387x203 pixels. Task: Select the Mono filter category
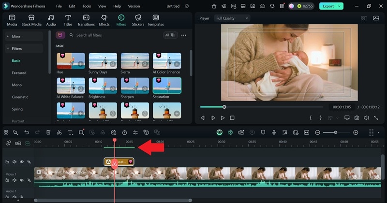click(17, 85)
